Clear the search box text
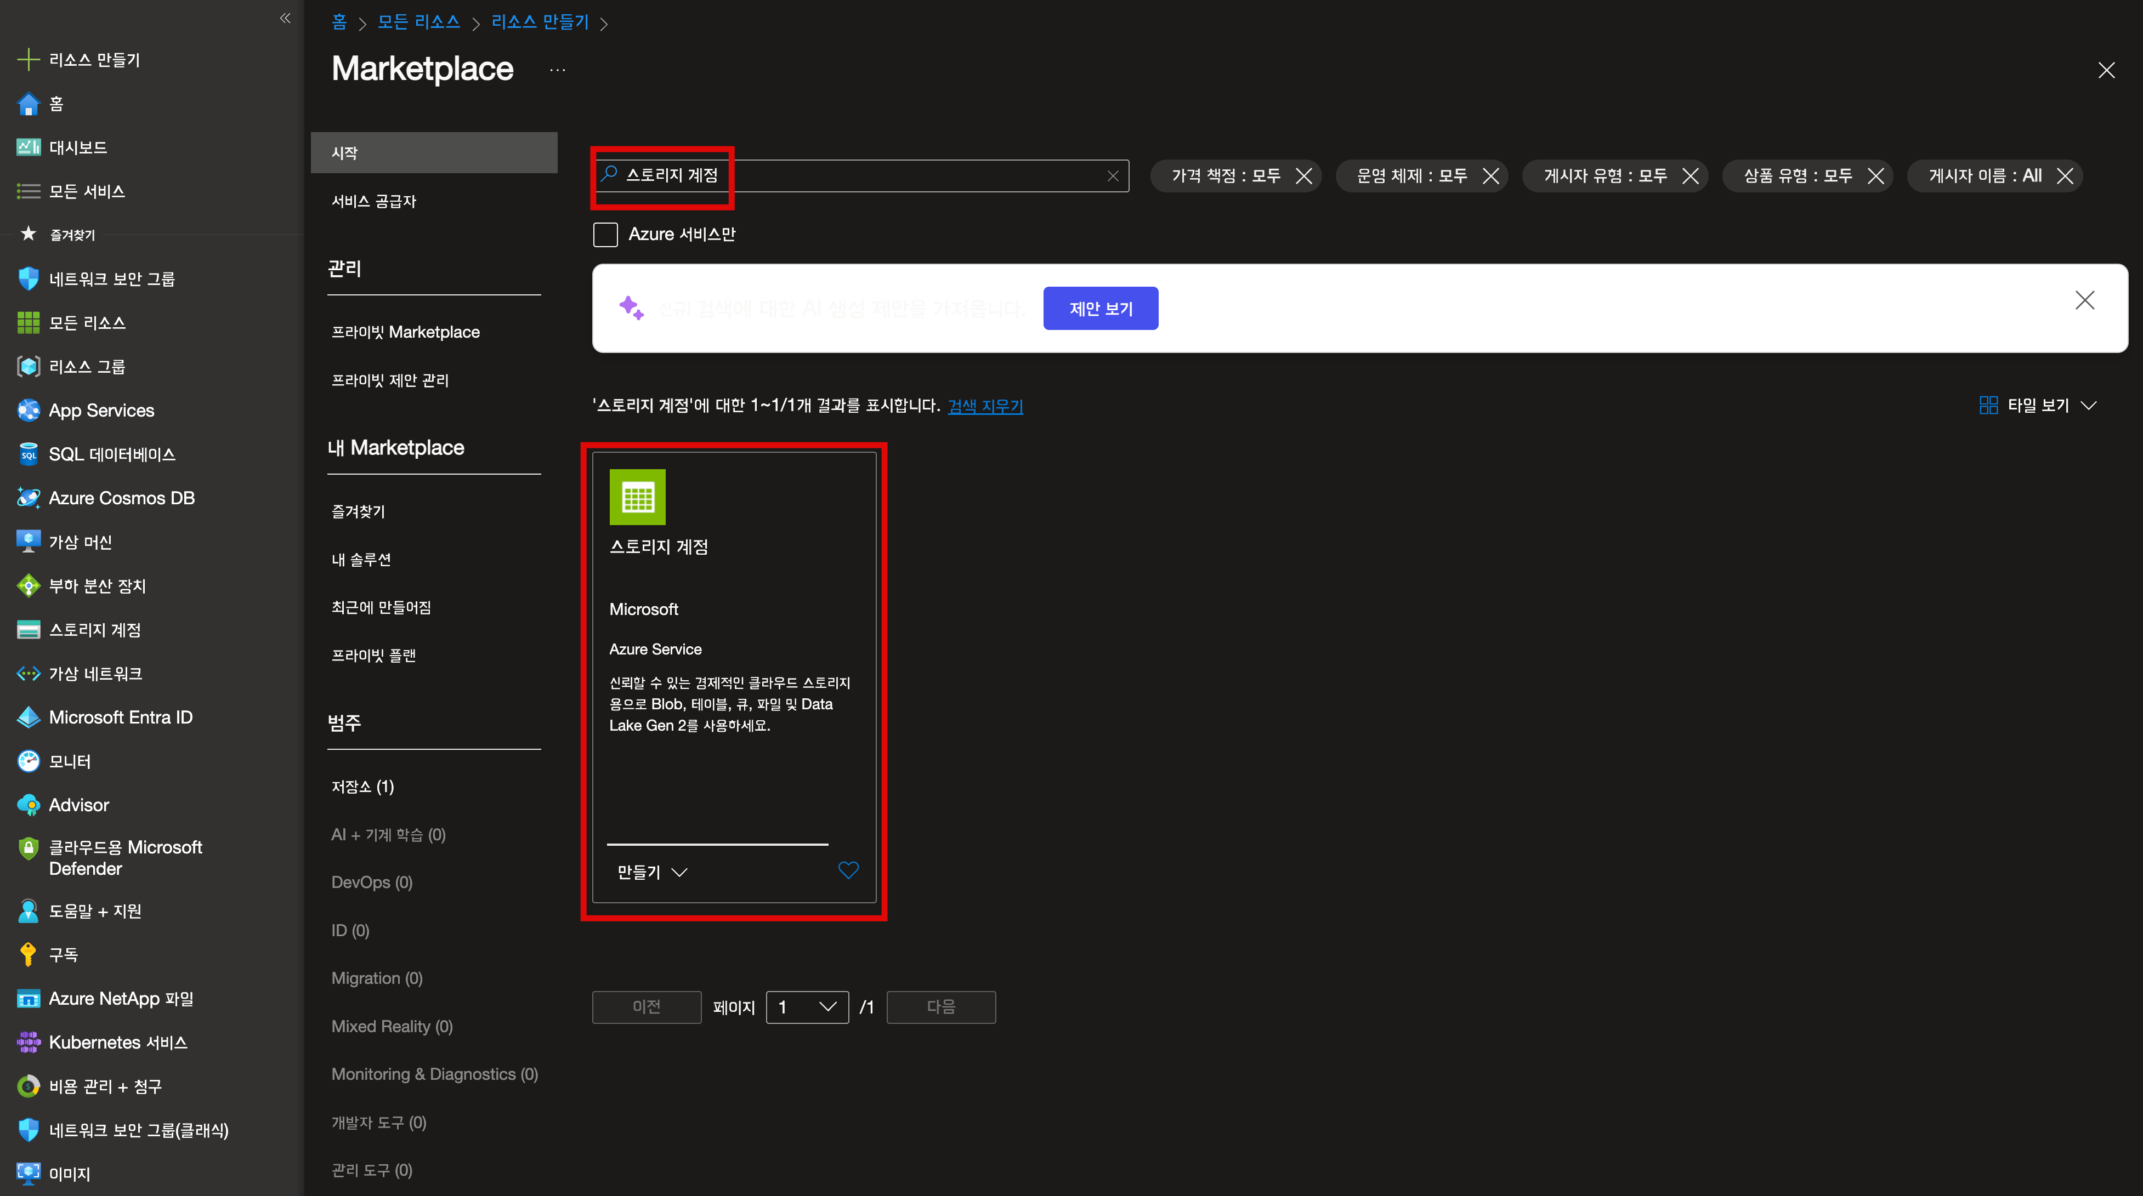The image size is (2143, 1196). point(1112,175)
